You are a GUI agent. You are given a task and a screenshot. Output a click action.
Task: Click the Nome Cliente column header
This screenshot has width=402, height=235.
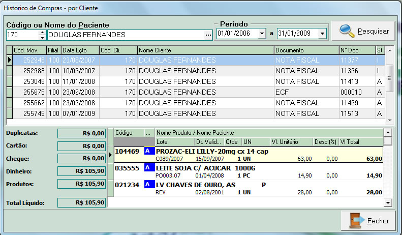(x=206, y=50)
